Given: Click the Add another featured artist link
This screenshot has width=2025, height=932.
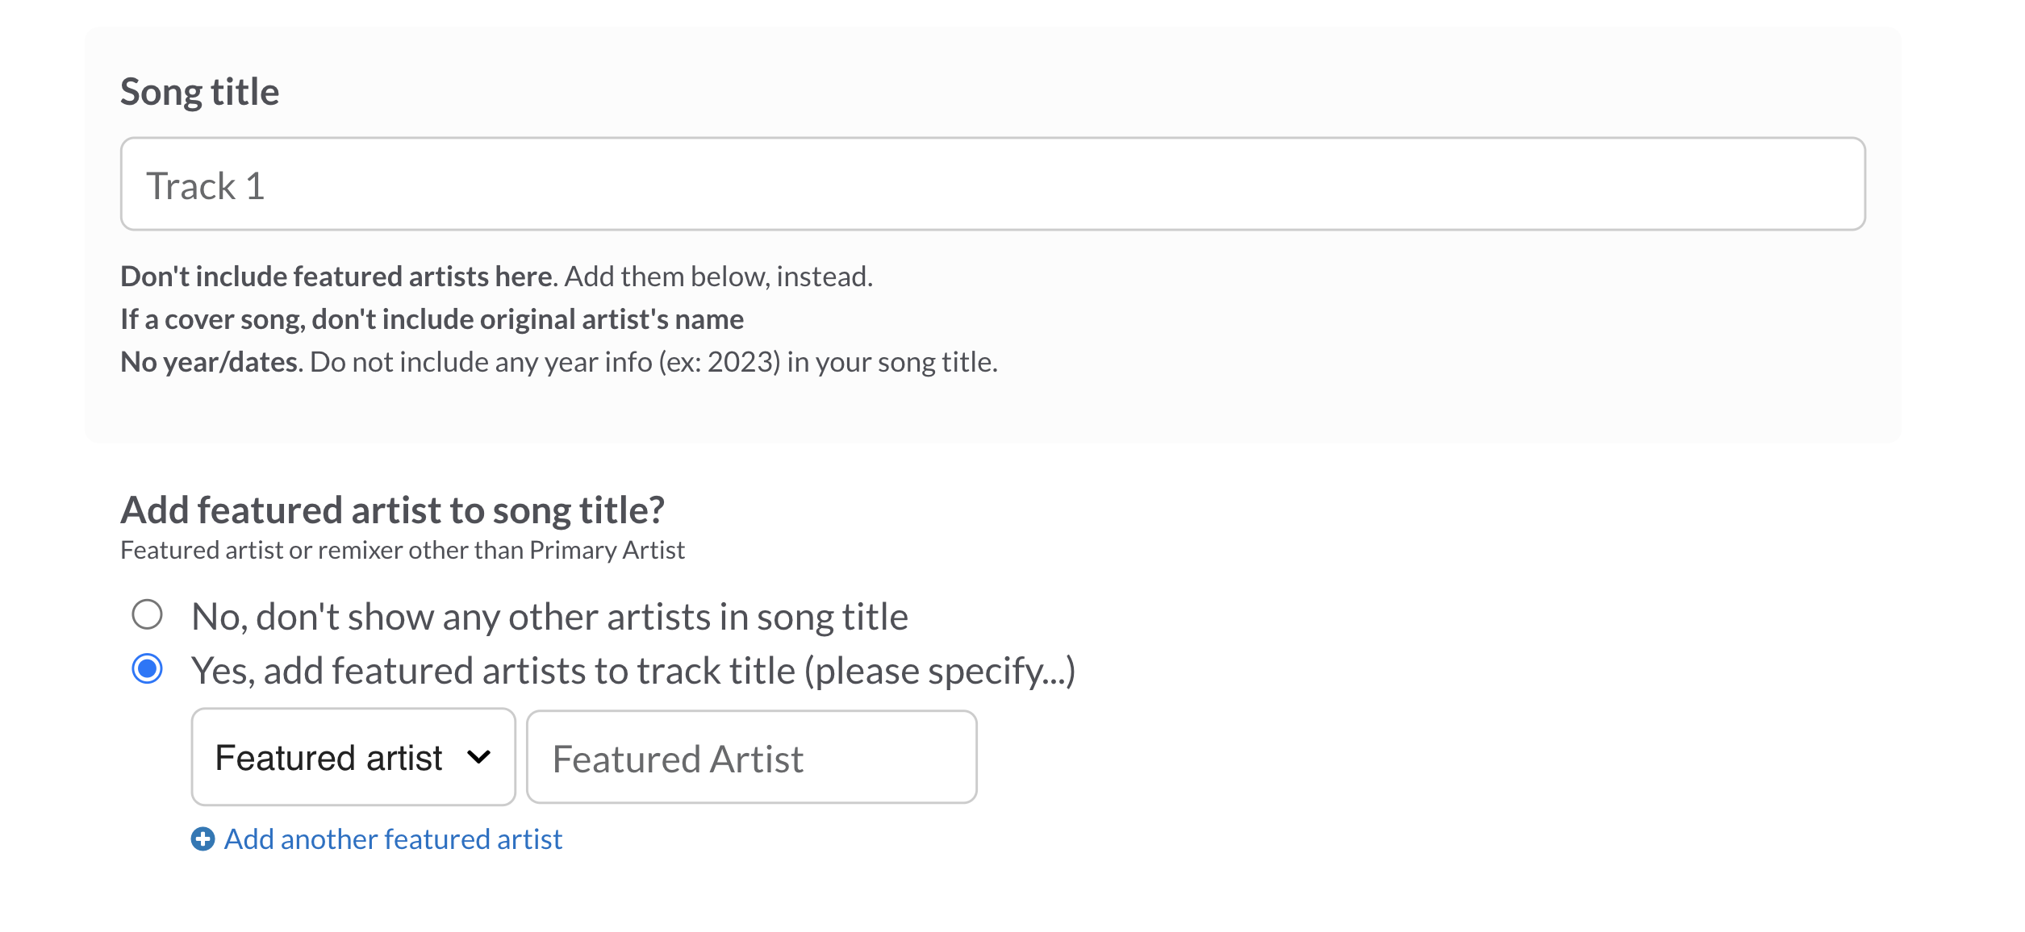Looking at the screenshot, I should point(393,839).
